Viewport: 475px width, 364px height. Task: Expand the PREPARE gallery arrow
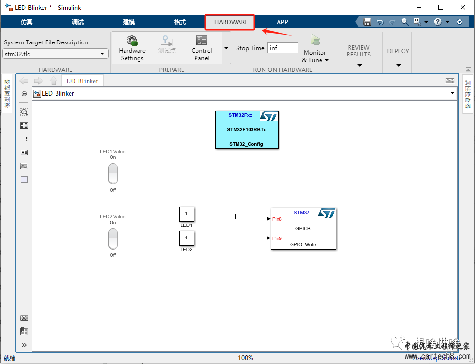[x=226, y=48]
